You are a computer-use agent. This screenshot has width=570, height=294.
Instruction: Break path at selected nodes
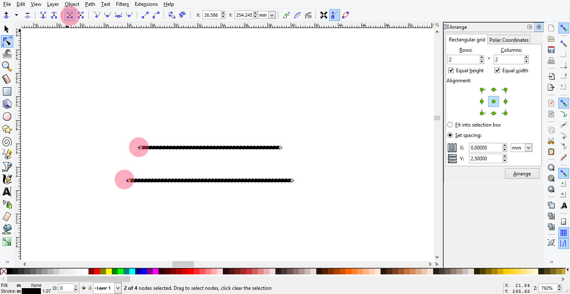[54, 15]
